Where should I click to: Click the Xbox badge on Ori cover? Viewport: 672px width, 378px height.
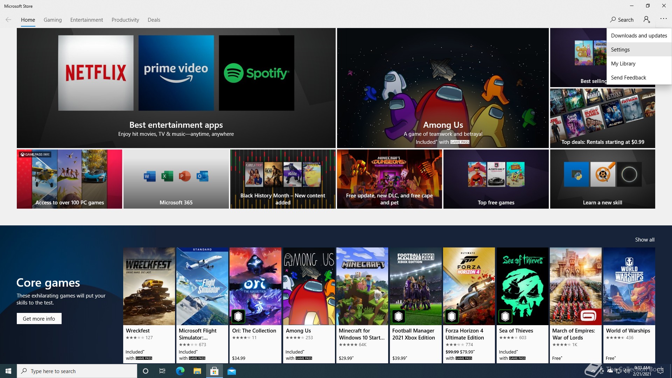pos(238,316)
